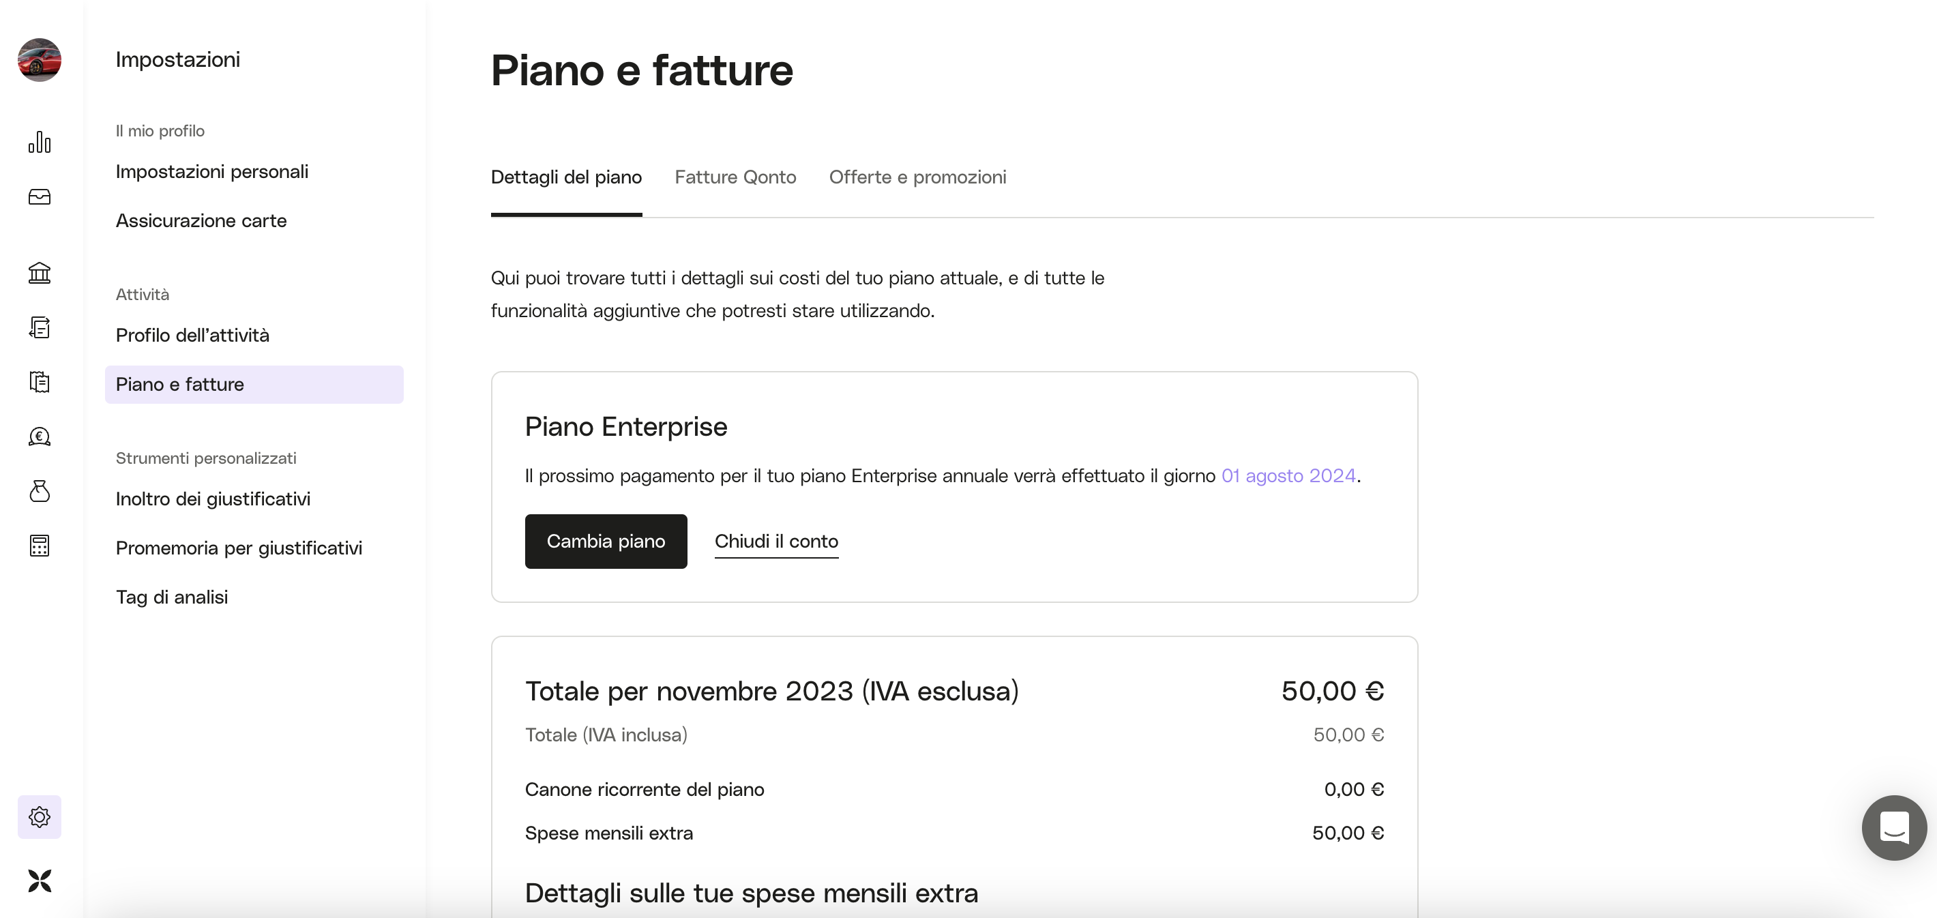Switch to the Fatture Qonto tab
Viewport: 1937px width, 918px height.
tap(735, 177)
